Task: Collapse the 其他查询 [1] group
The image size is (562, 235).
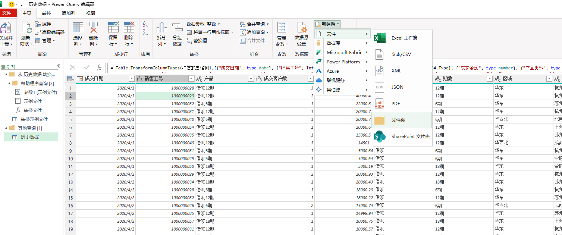Action: [6, 128]
